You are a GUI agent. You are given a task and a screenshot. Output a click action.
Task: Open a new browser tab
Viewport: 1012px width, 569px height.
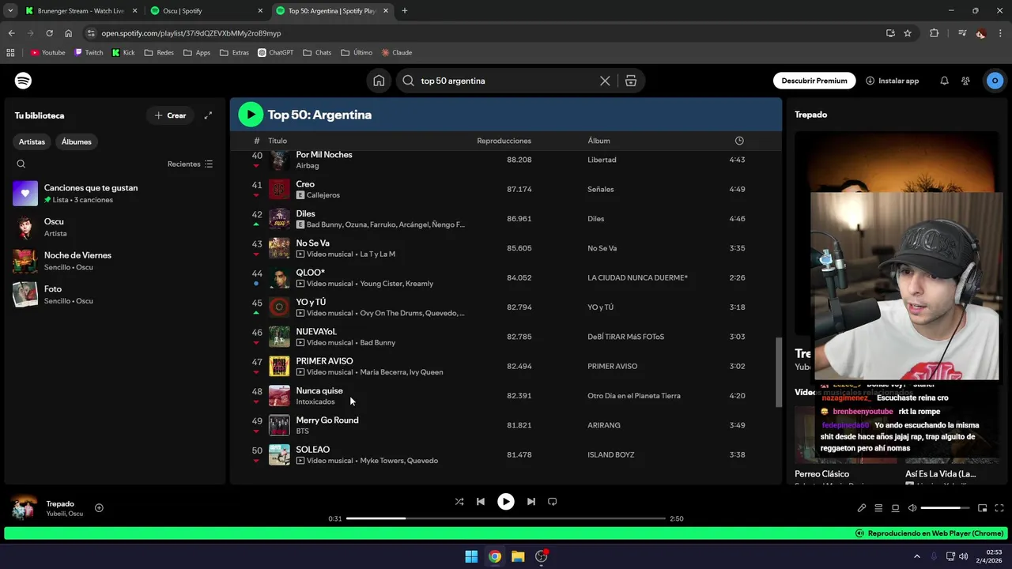click(405, 11)
